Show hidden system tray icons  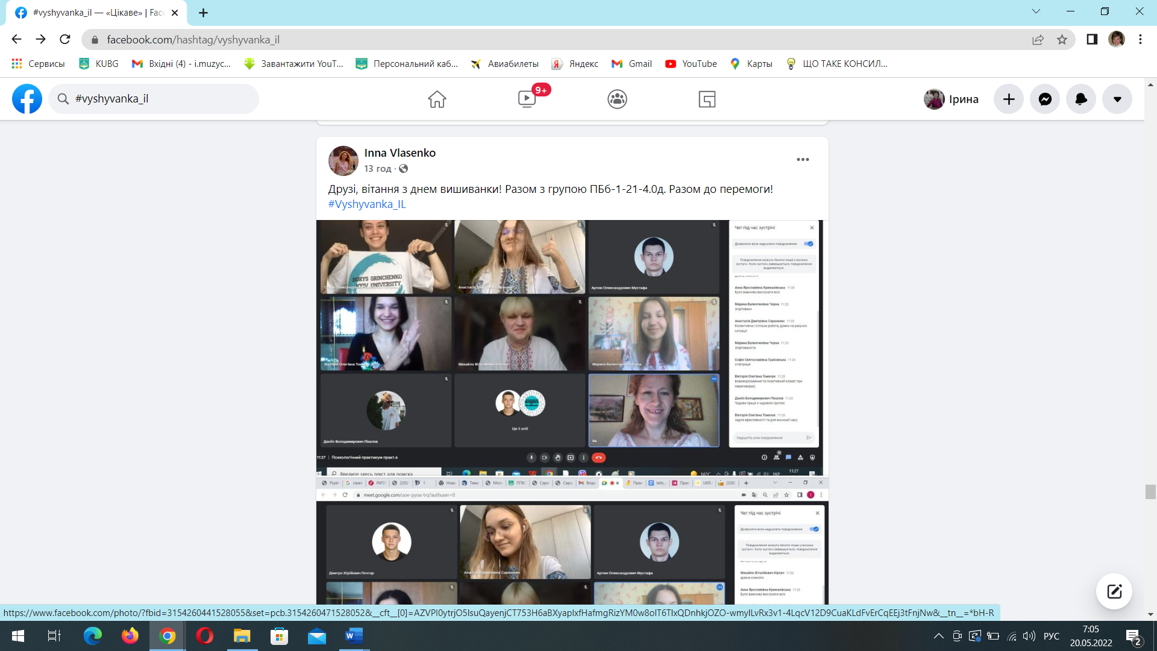point(938,636)
